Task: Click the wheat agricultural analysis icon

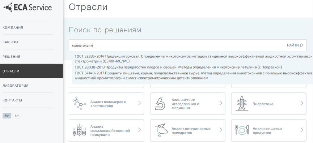Action: 79,130
